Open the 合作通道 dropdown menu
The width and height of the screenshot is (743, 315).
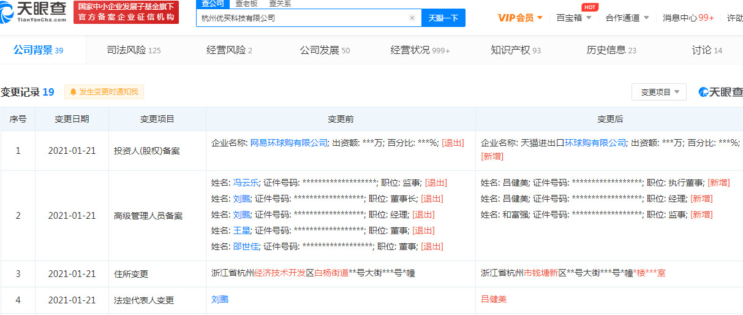tap(627, 18)
